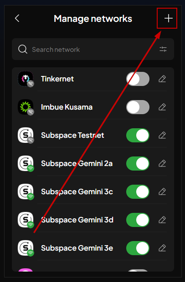The height and width of the screenshot is (282, 185).
Task: Turn off Subspace Gemini 3e toggle
Action: [138, 248]
